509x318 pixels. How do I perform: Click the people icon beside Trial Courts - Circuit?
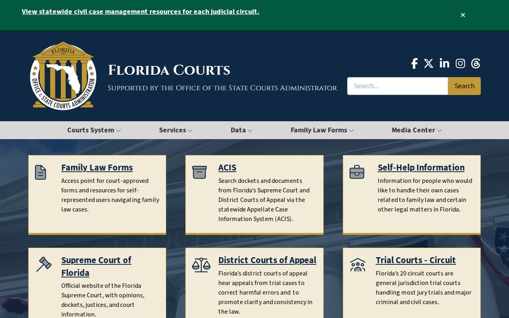[357, 265]
